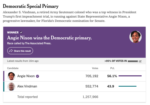Image resolution: width=150 pixels, height=105 pixels.
Task: Click the purple percentage bar for Nixon
Action: coord(130,76)
